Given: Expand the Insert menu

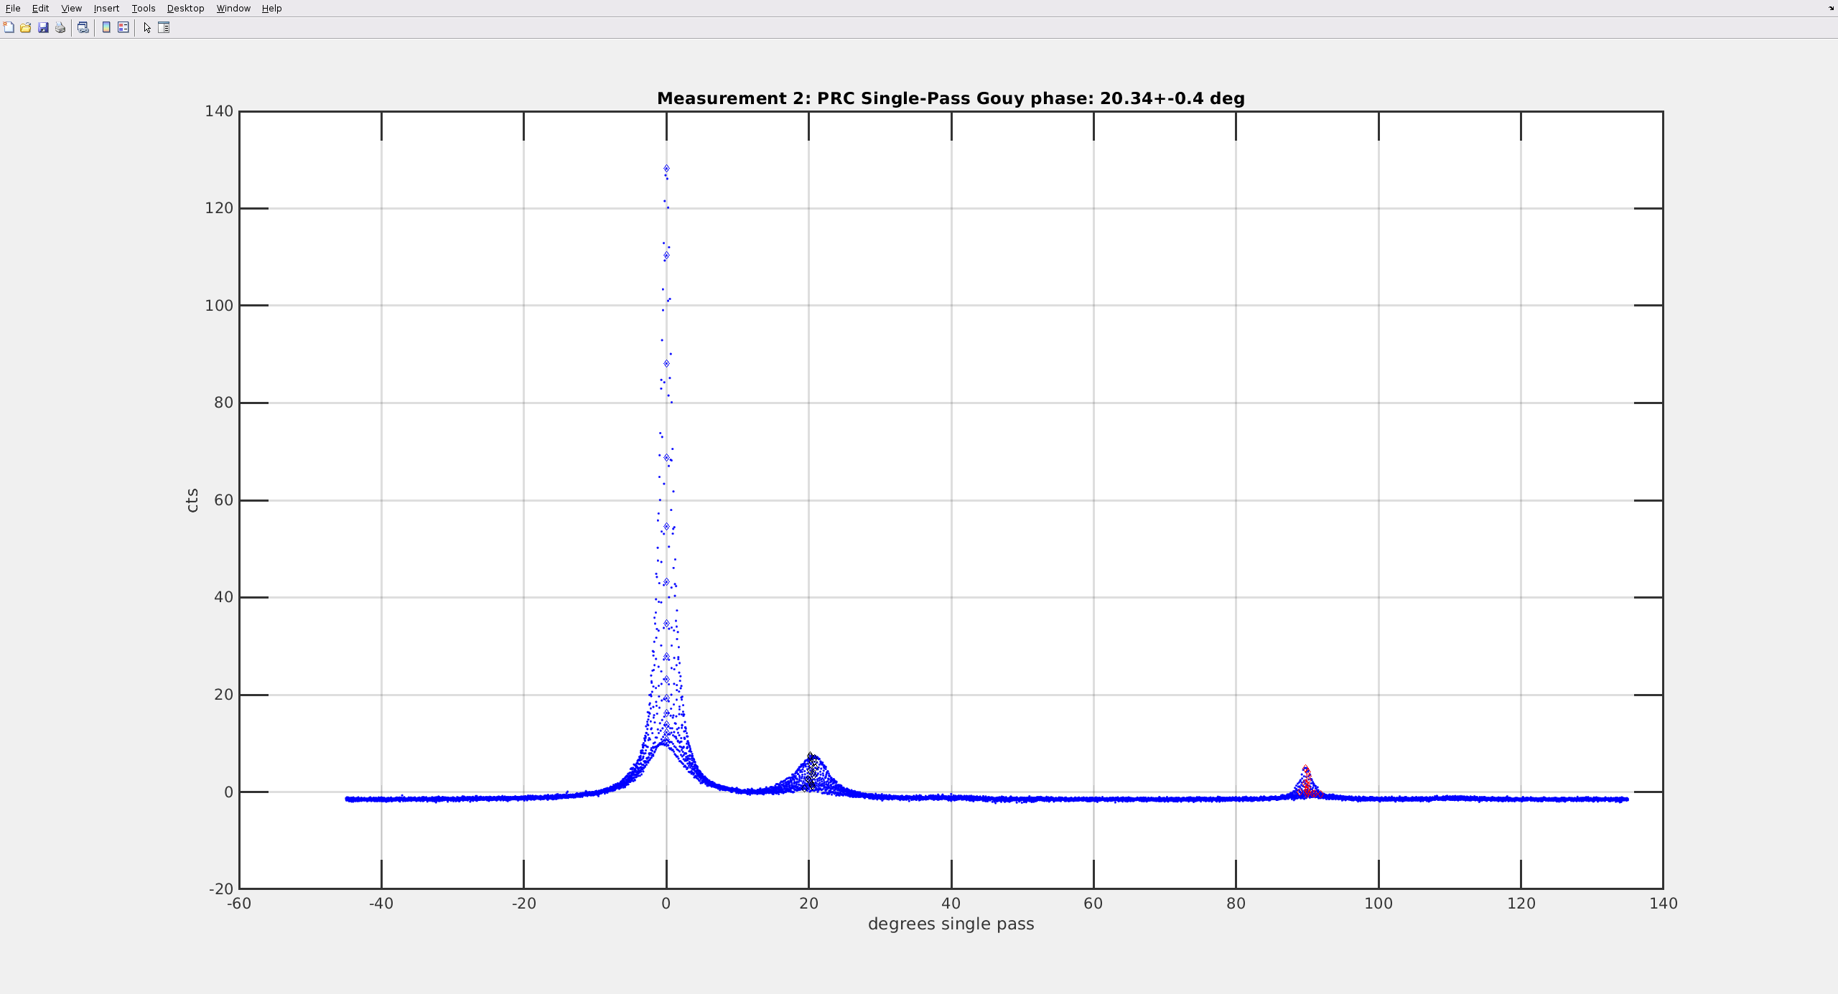Looking at the screenshot, I should click(x=106, y=8).
